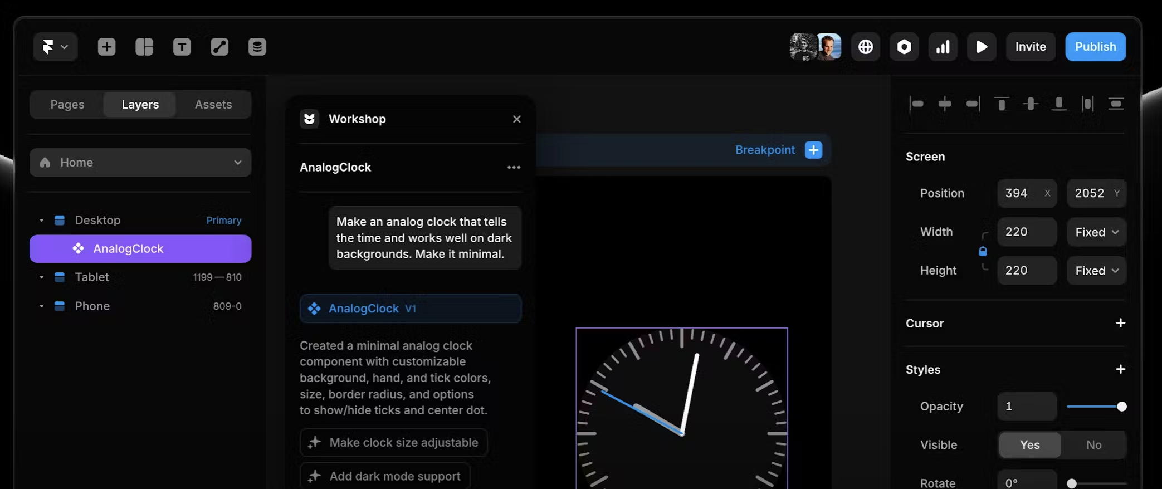Close the Workshop panel

(x=516, y=119)
